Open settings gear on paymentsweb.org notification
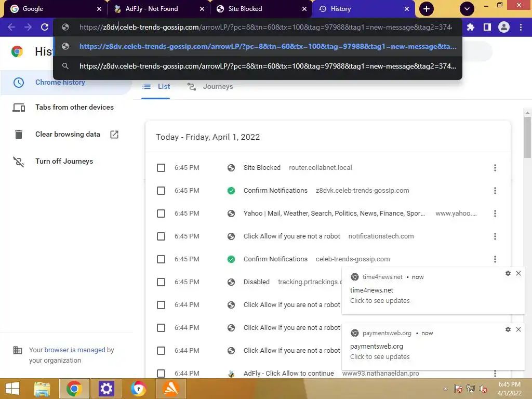This screenshot has height=399, width=532. tap(508, 329)
